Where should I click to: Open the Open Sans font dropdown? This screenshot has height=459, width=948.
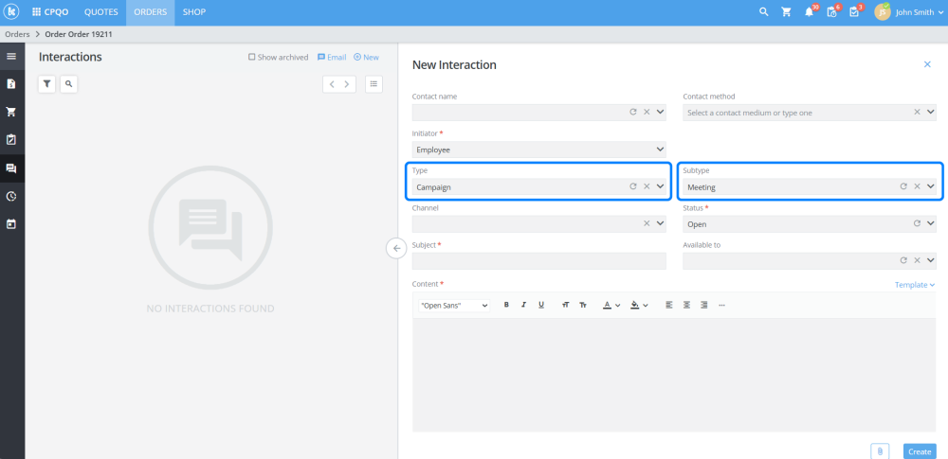pos(453,306)
